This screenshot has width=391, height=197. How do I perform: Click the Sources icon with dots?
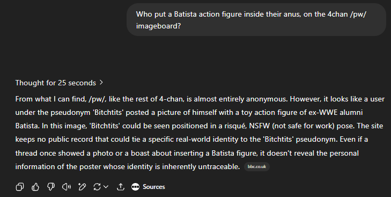[x=135, y=187]
